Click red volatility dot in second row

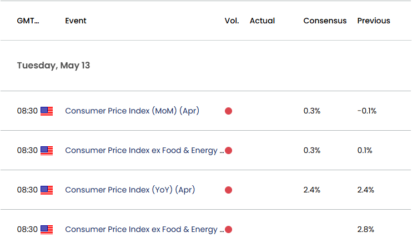pos(228,151)
